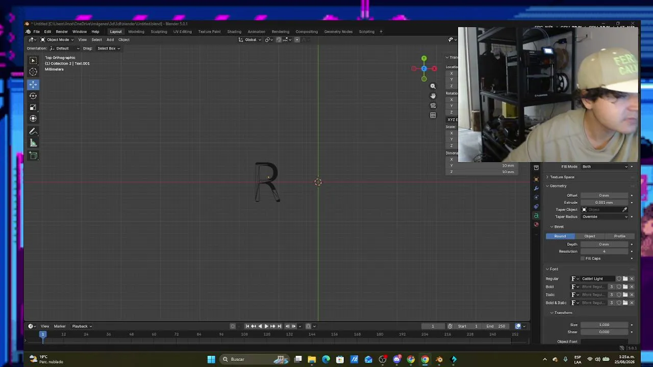Click the use preview range clock icon
The image size is (653, 367).
click(x=450, y=326)
